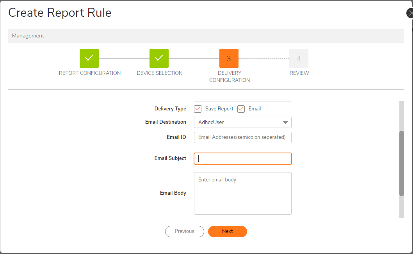Select the orange step 3 icon
413x254 pixels.
tap(229, 59)
